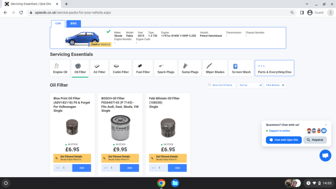Open the Spark Plugs category

(166, 68)
